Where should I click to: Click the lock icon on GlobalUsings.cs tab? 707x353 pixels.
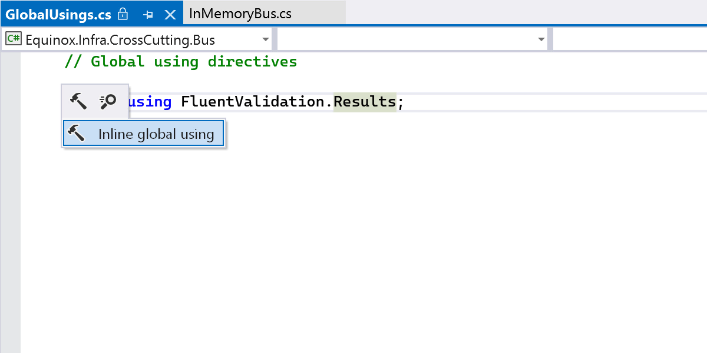123,14
